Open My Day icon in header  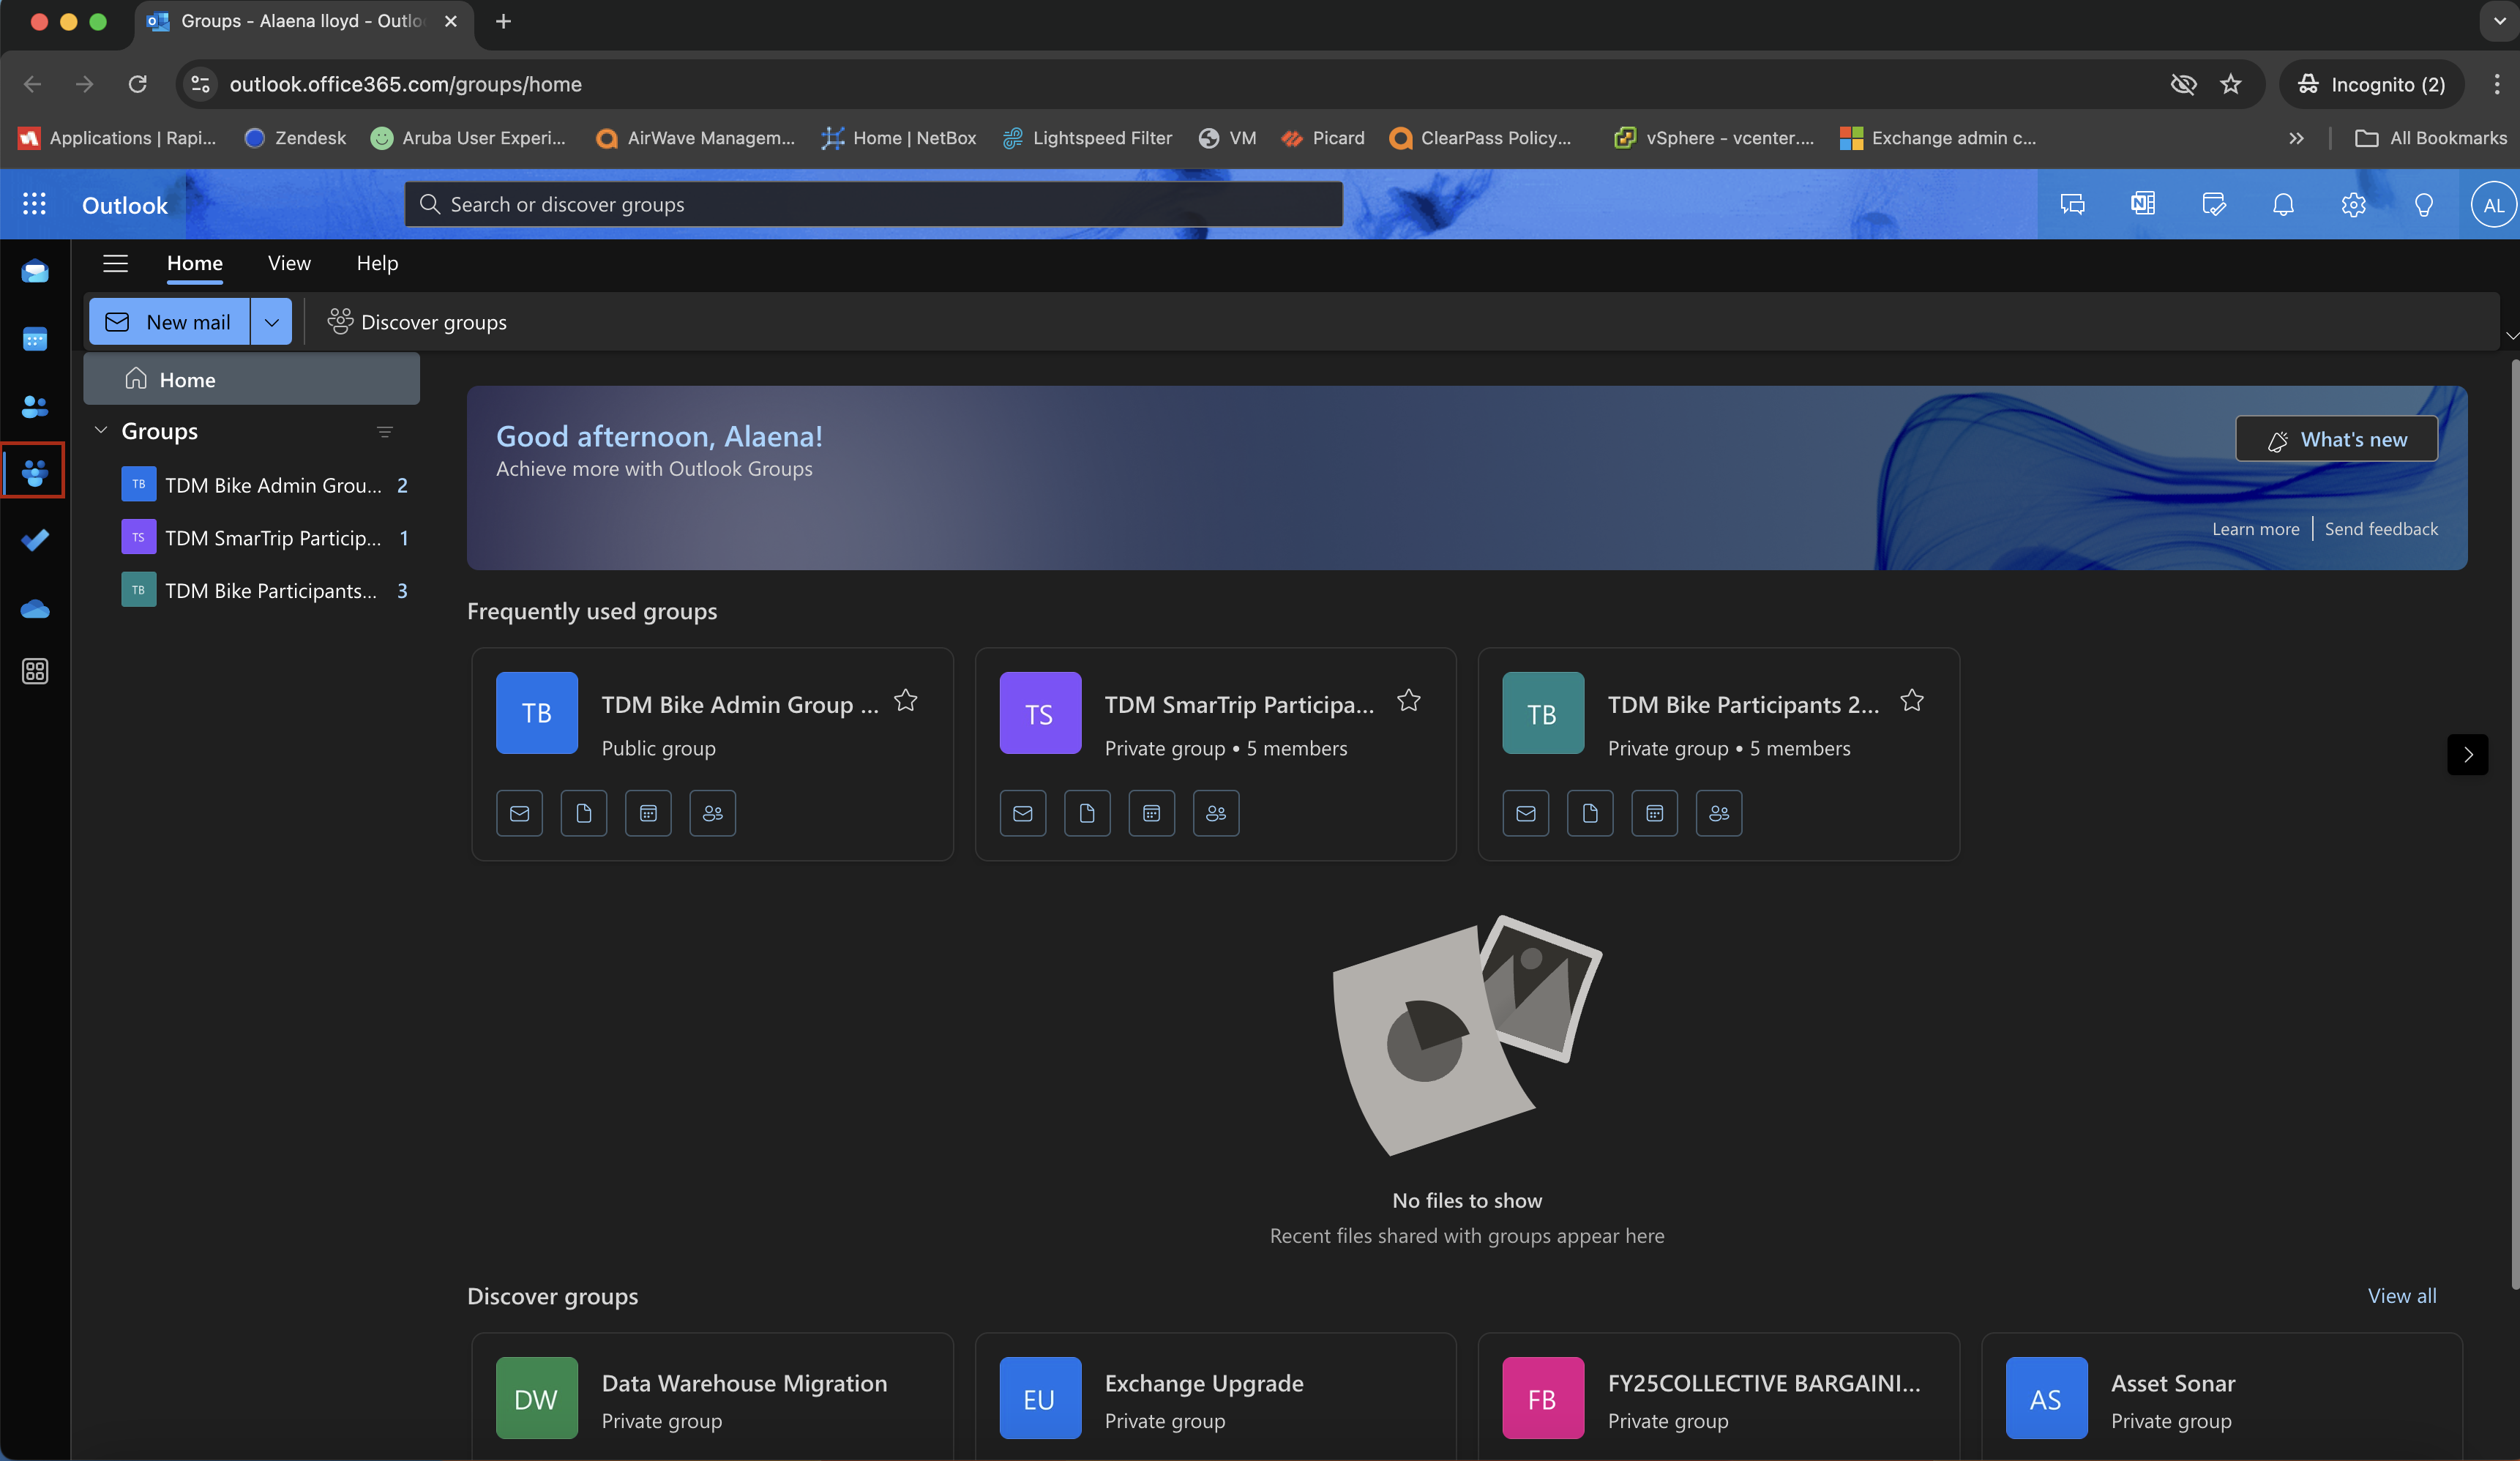coord(2214,204)
